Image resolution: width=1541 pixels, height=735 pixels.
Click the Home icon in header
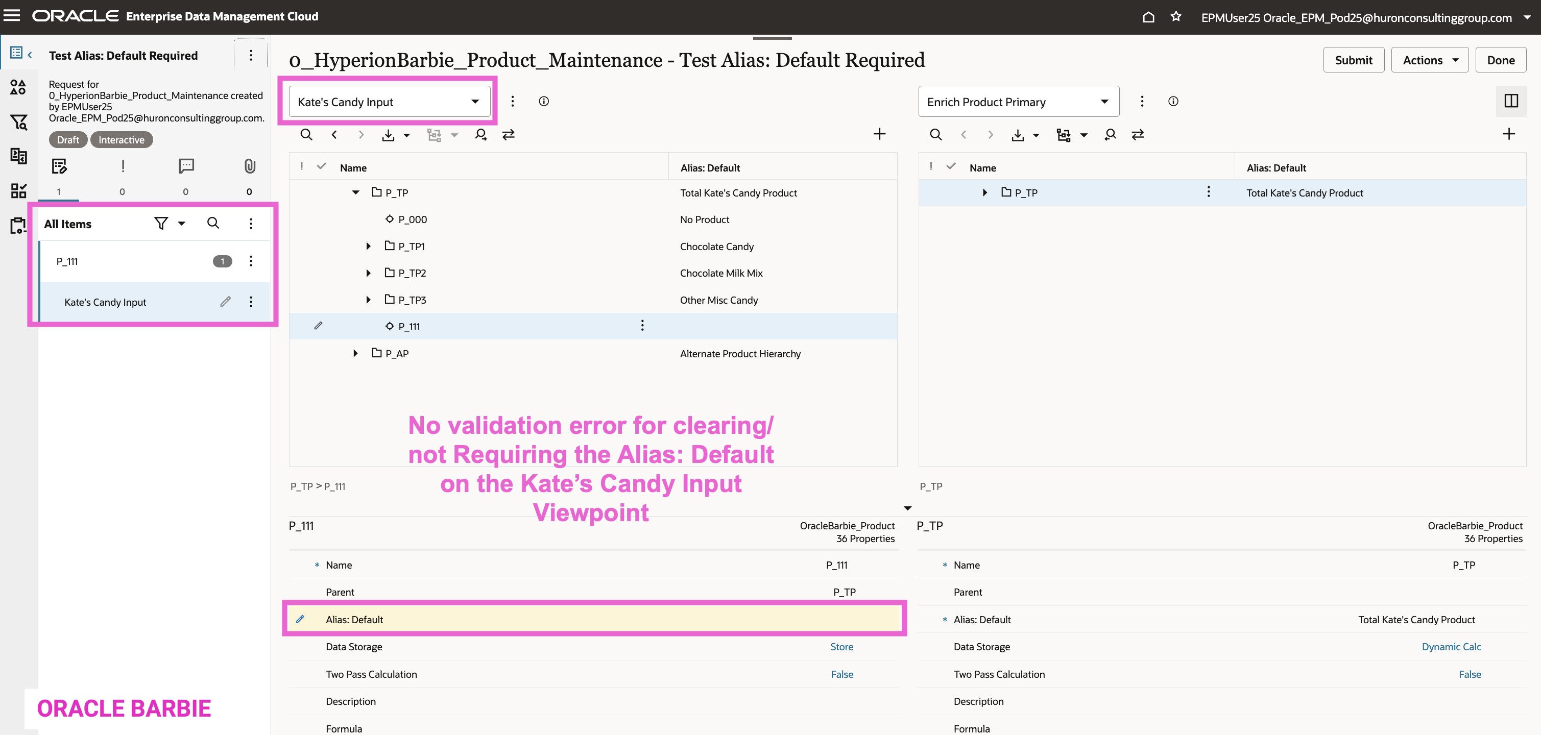click(1148, 17)
